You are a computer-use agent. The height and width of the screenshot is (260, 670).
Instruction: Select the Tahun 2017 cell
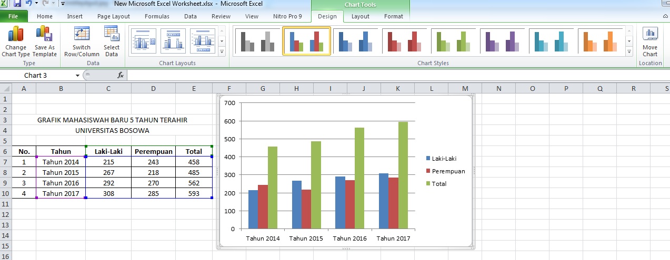coord(61,193)
